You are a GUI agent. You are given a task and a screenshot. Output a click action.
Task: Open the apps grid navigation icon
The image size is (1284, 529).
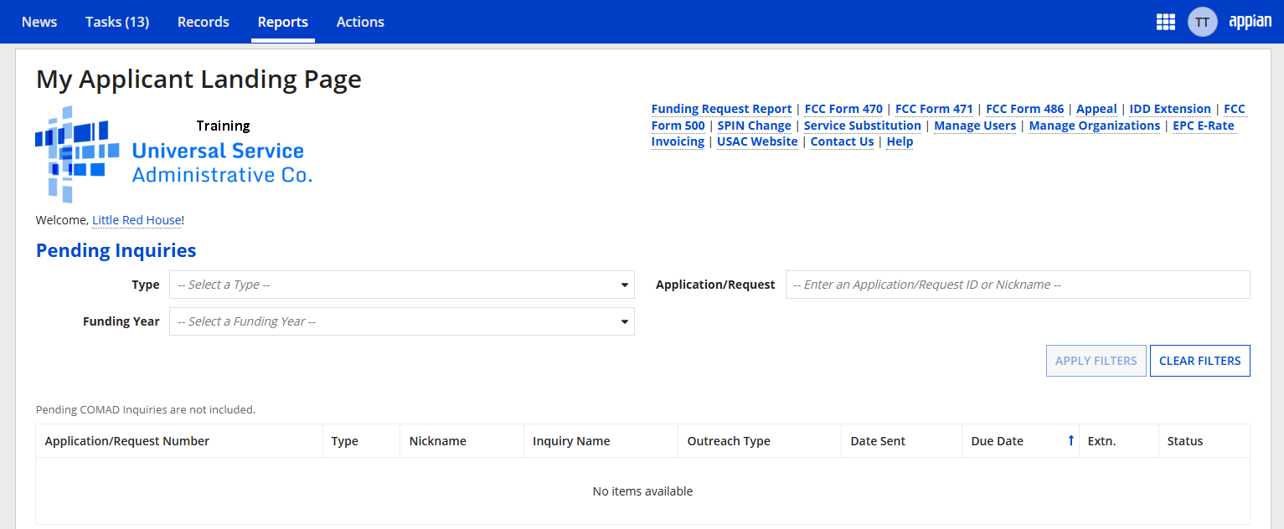coord(1165,22)
